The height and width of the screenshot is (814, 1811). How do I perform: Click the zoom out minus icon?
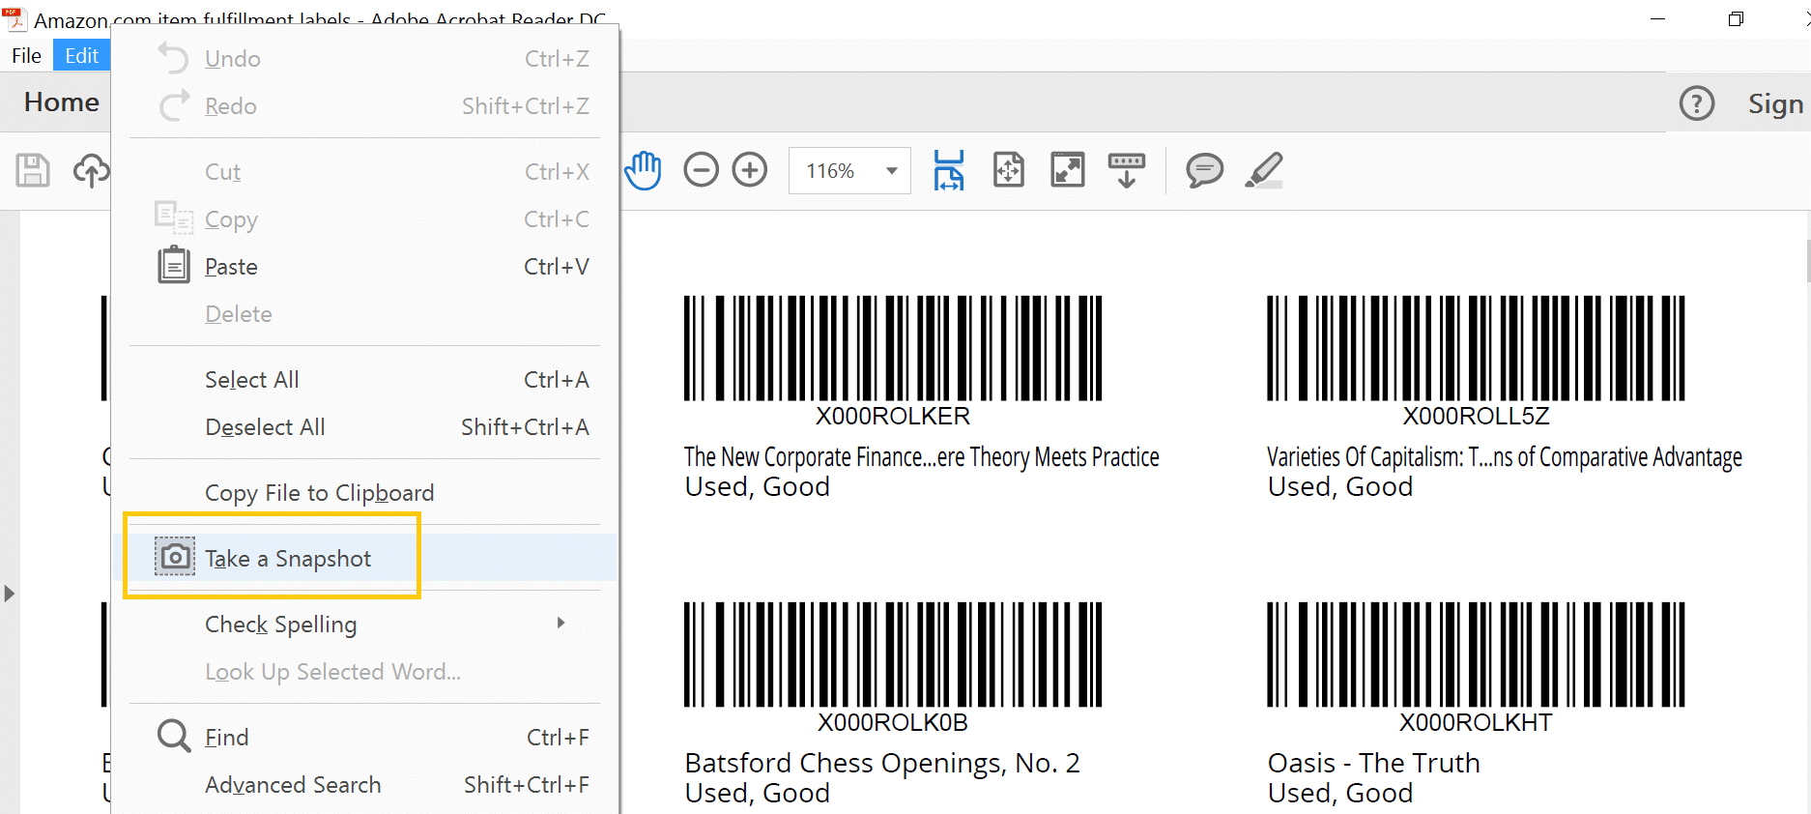(x=701, y=170)
